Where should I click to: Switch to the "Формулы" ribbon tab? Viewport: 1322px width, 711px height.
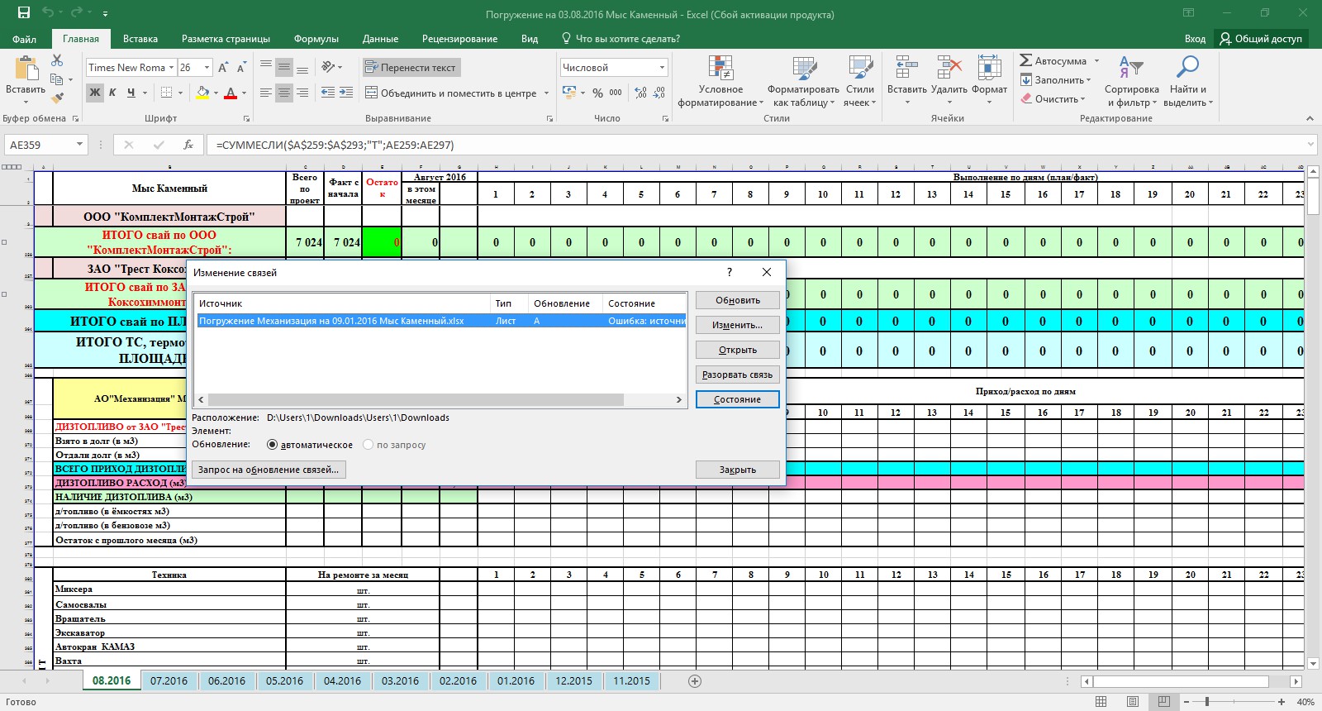pos(316,39)
